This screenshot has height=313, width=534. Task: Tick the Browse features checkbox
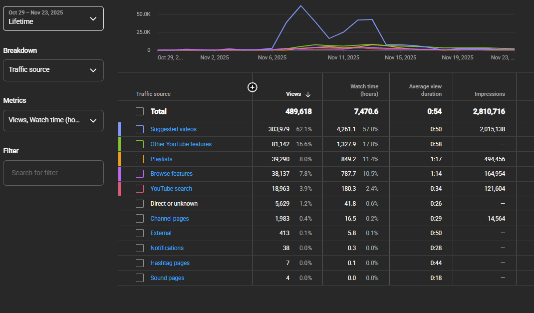pos(140,174)
